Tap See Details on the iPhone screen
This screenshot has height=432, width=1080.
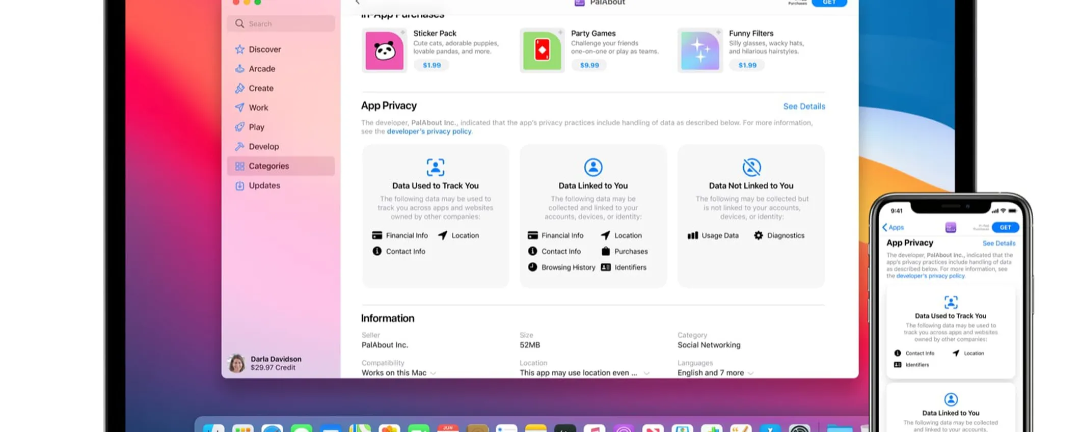point(998,244)
